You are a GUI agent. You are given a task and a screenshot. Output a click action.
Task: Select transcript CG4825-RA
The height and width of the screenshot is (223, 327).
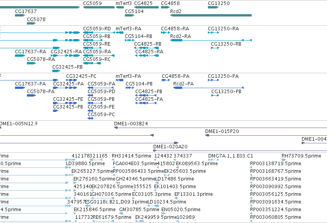(x=147, y=56)
